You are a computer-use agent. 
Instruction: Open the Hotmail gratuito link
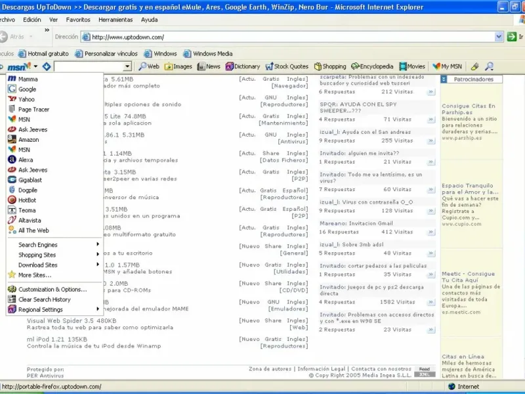(43, 54)
